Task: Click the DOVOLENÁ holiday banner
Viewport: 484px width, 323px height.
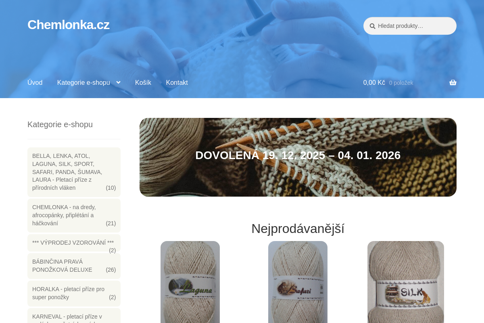Action: (x=298, y=157)
